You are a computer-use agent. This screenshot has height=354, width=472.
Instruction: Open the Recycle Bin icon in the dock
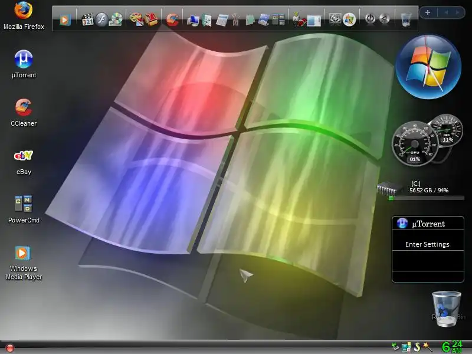point(406,19)
